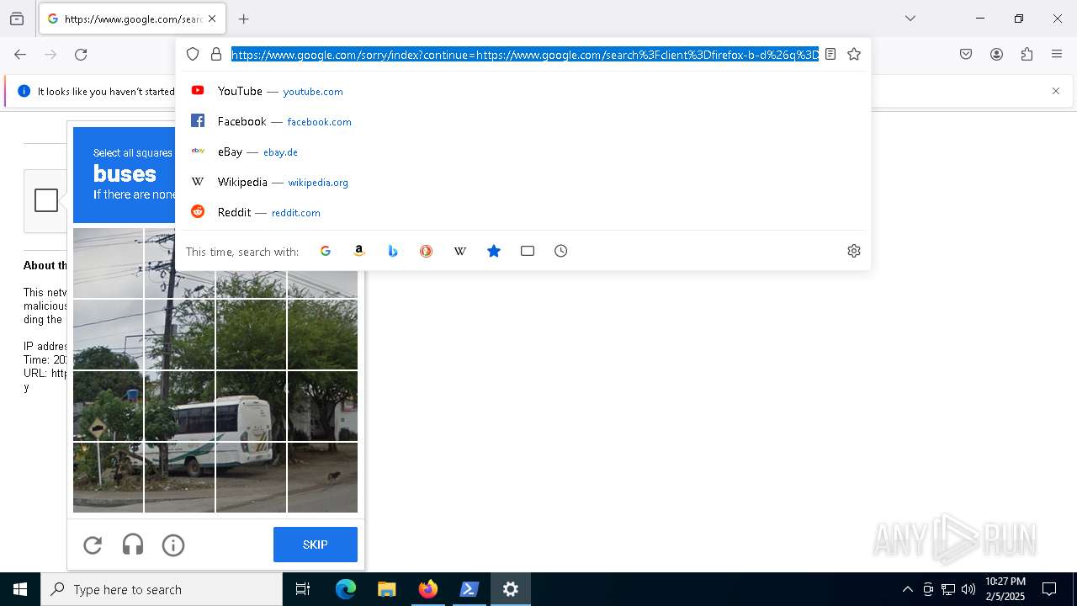The width and height of the screenshot is (1077, 606).
Task: Toggle reader view icon
Action: click(830, 54)
